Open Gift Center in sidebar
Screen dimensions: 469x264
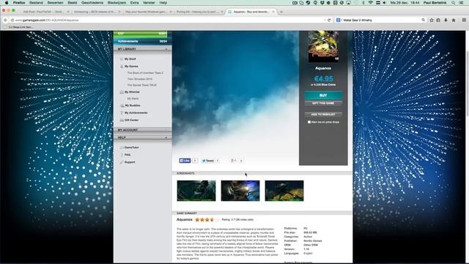coord(132,120)
